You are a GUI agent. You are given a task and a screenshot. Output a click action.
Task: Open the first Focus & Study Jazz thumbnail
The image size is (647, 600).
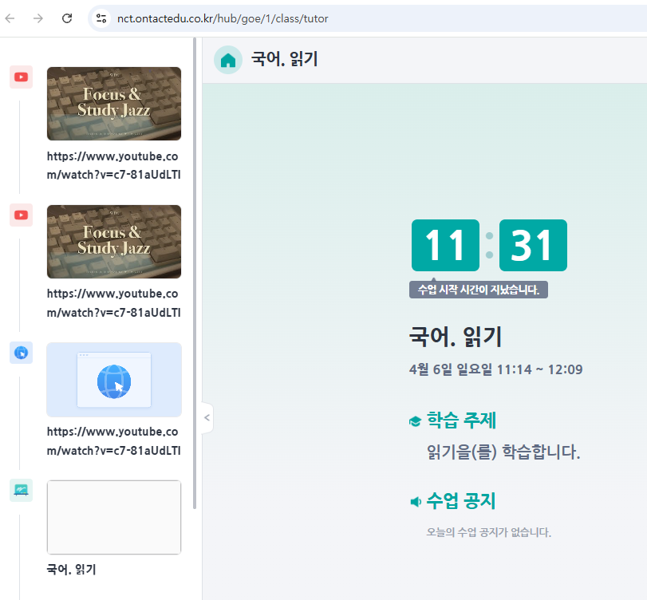(x=114, y=104)
